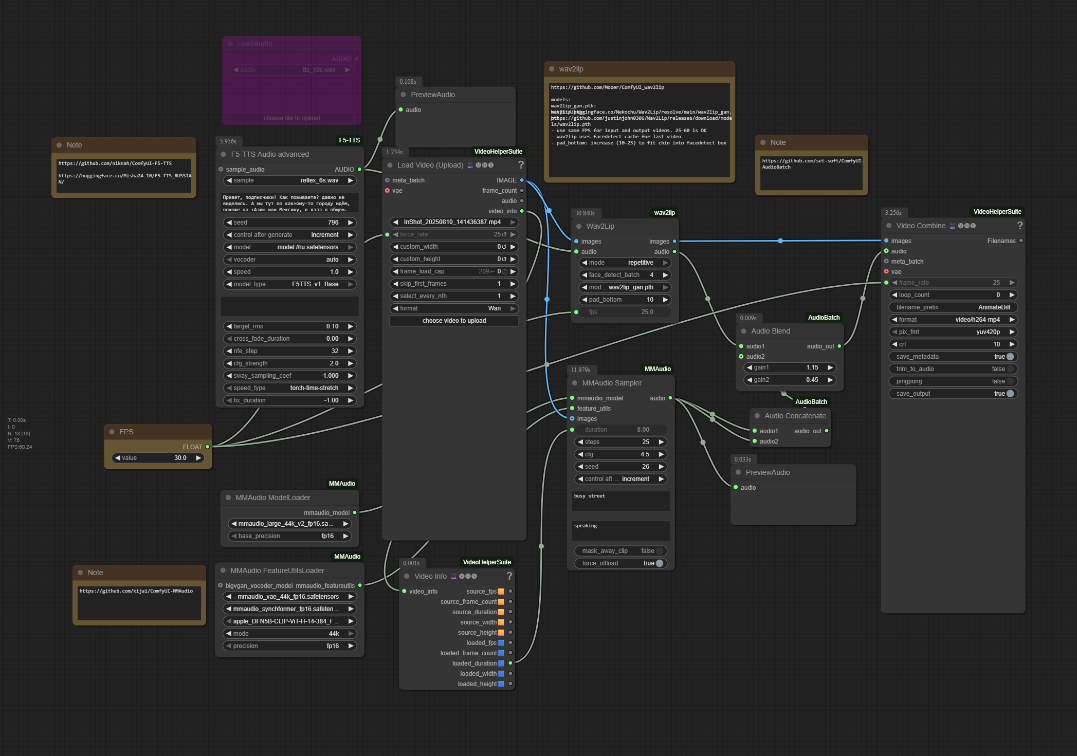Click the VideoHelperSuite badge above Video Combine
Screen dimensions: 1077x756
click(997, 212)
